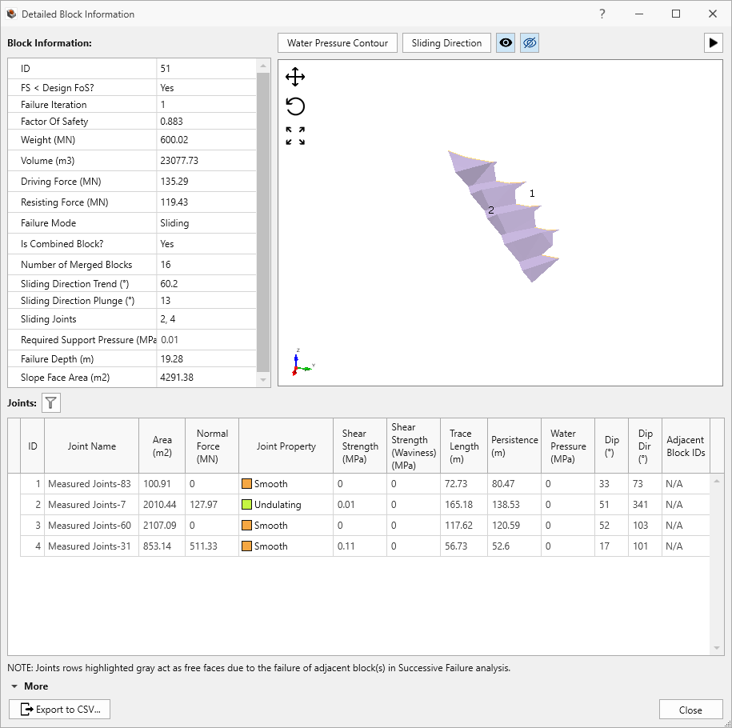Click the zoom-to-fit extents icon
The image size is (732, 728).
[295, 136]
